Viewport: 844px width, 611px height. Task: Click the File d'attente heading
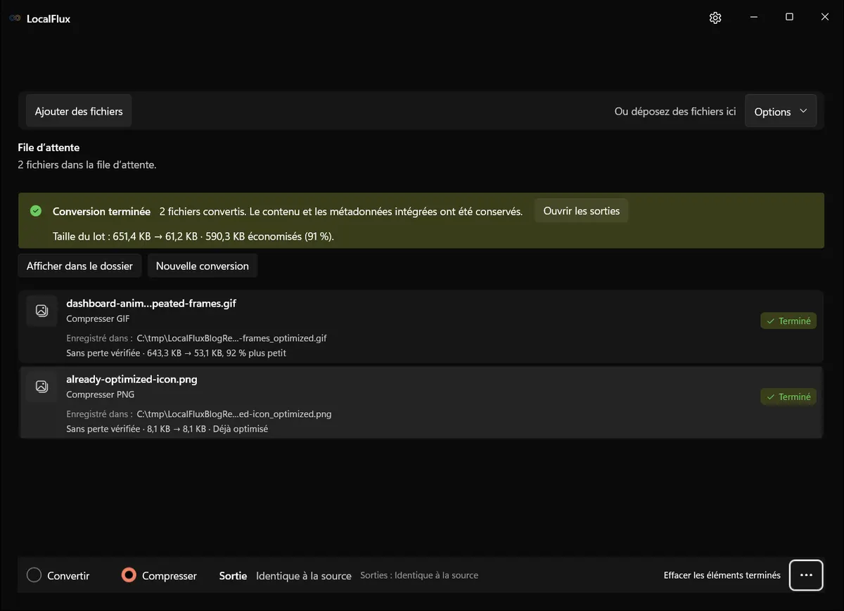pos(49,148)
